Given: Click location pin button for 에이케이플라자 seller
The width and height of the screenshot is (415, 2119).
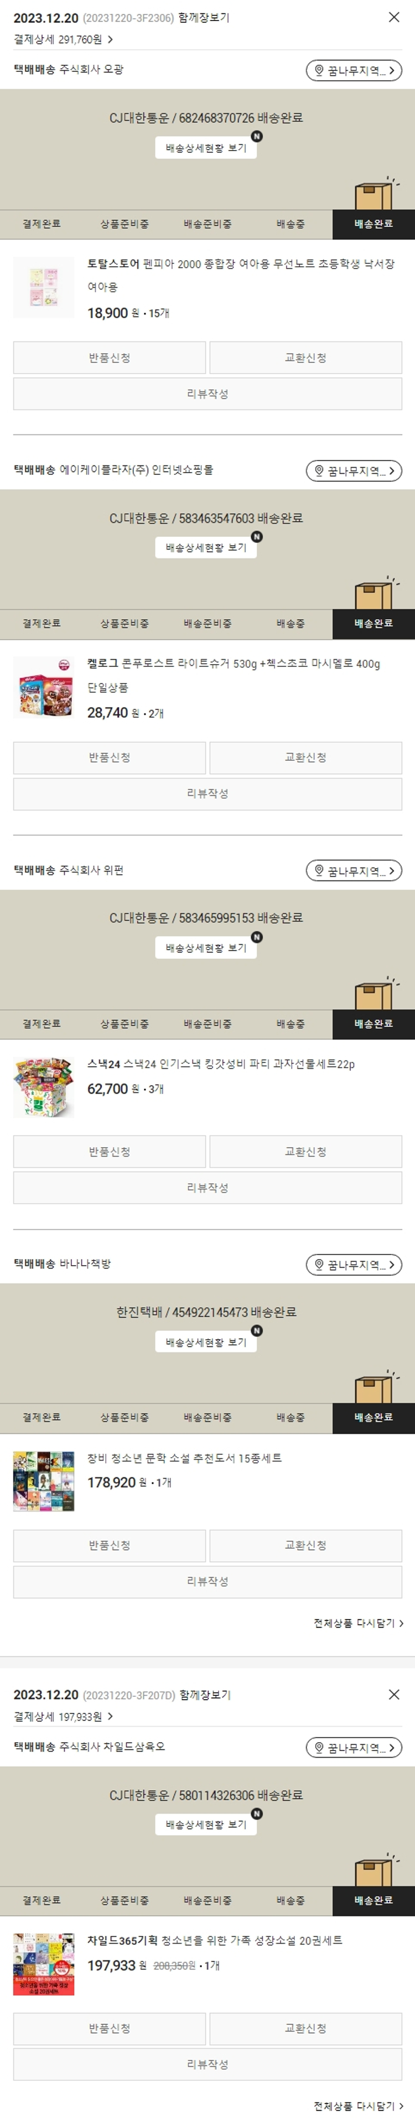Looking at the screenshot, I should [x=354, y=470].
